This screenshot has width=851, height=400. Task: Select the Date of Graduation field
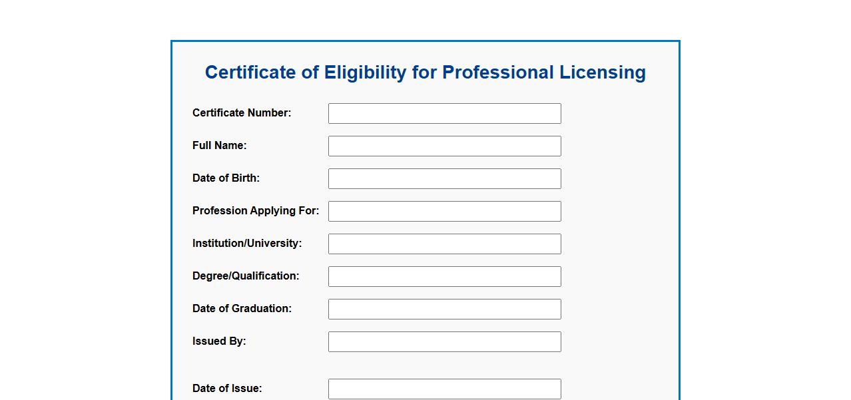[444, 309]
